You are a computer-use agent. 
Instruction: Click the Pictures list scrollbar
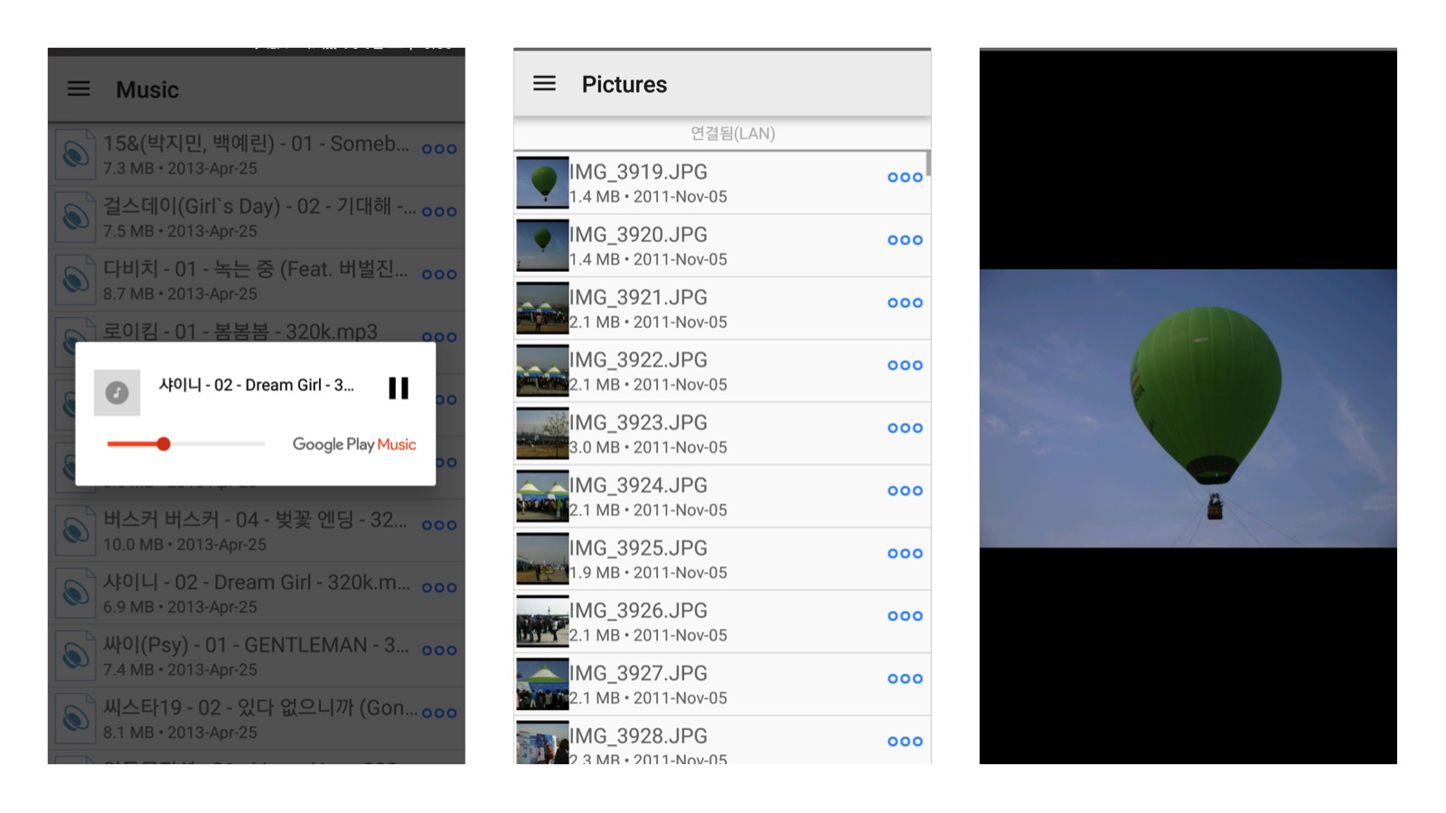point(928,164)
